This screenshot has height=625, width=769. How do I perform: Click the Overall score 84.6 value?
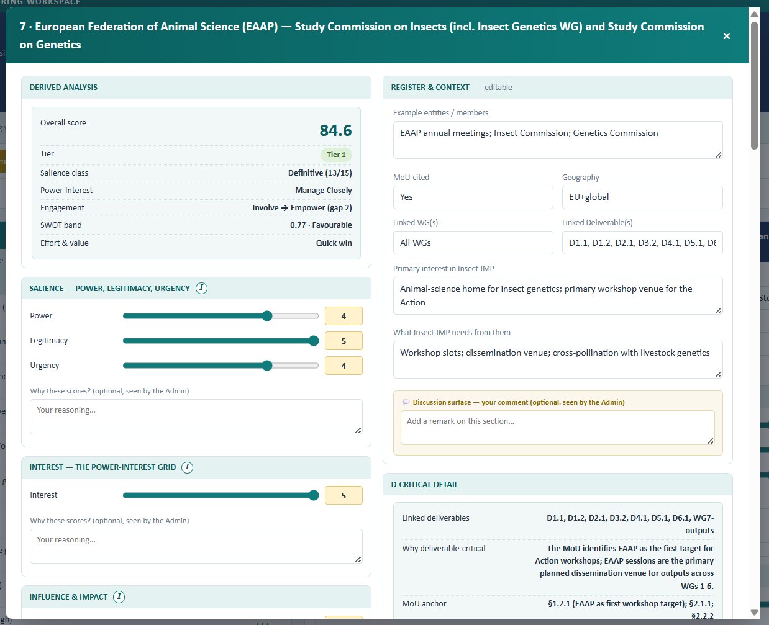point(335,130)
